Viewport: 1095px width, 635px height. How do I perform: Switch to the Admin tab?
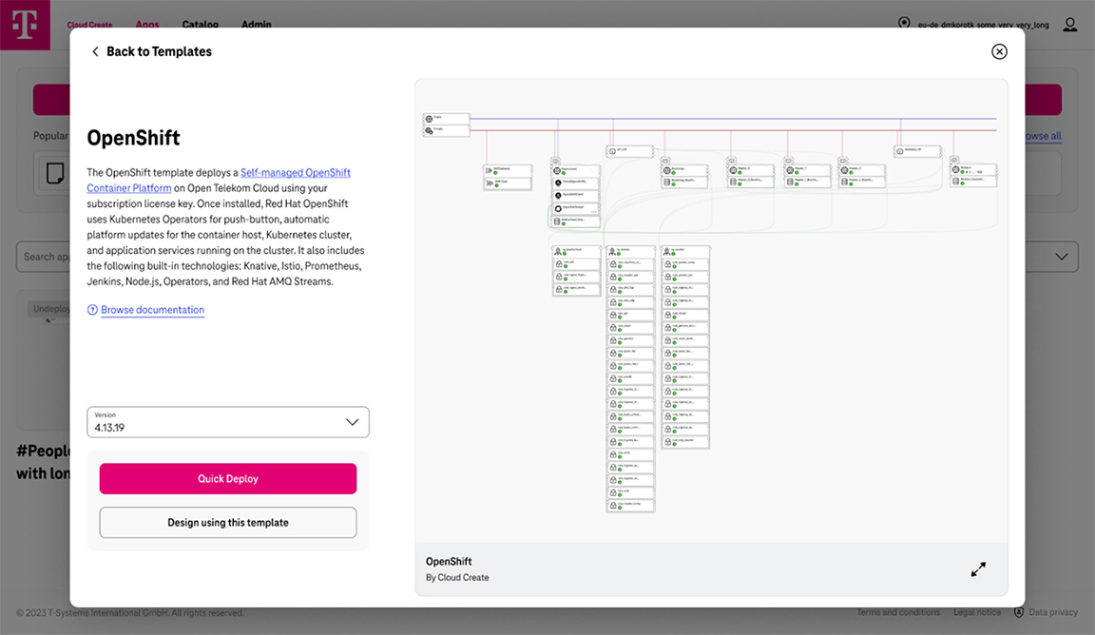tap(256, 25)
